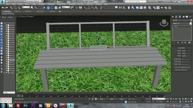This screenshot has height=108, width=193.
Task: Click Use Pivot Point Center icon
Action: point(72,8)
